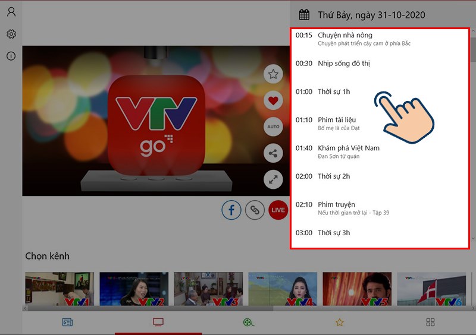Copy the link with chain icon

pyautogui.click(x=255, y=210)
